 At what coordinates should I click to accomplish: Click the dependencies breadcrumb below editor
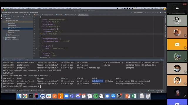pos(43,58)
